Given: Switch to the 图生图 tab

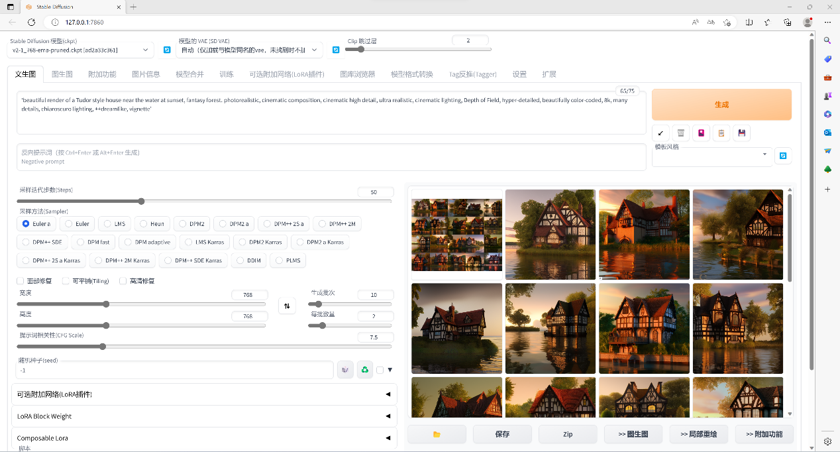Looking at the screenshot, I should 62,74.
